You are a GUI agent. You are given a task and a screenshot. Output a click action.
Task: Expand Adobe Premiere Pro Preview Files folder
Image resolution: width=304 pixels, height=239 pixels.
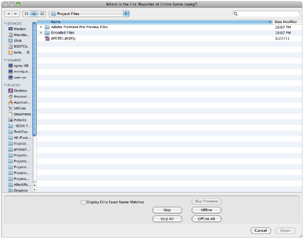click(x=41, y=27)
